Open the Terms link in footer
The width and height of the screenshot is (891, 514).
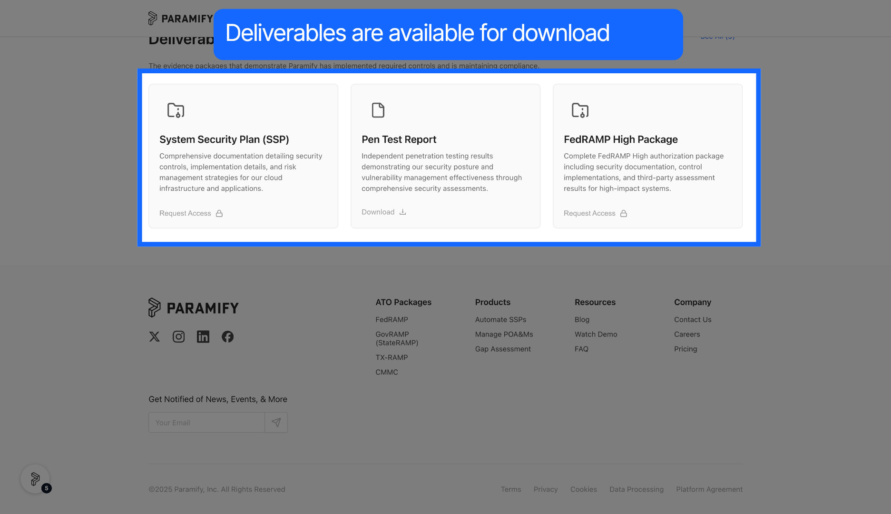pos(511,489)
